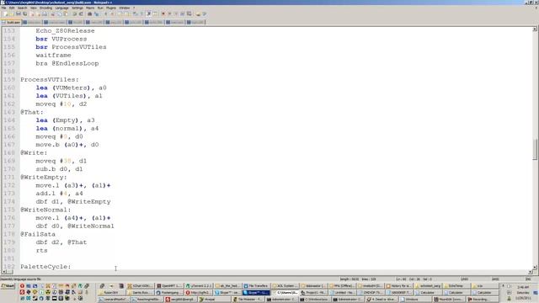Click the '@WriteEmpty:' label on line 171
The width and height of the screenshot is (539, 303).
click(44, 178)
